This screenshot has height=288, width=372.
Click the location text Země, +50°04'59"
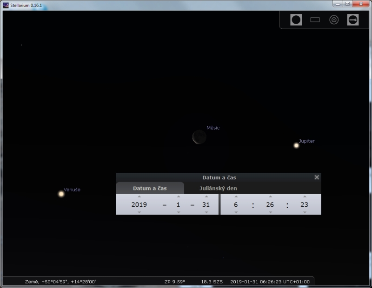[61, 281]
